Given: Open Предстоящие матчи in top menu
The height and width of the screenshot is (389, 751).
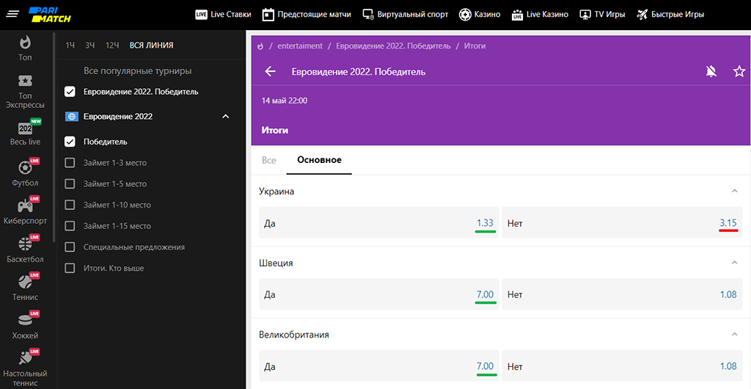Looking at the screenshot, I should click(307, 15).
